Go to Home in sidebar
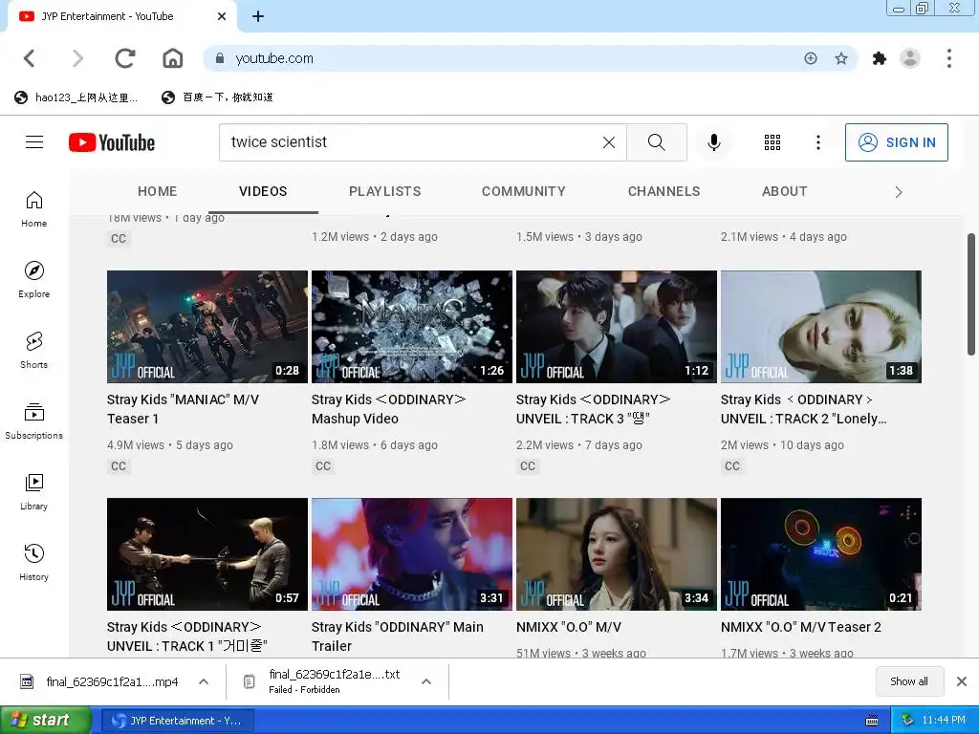This screenshot has width=979, height=734. [x=33, y=209]
